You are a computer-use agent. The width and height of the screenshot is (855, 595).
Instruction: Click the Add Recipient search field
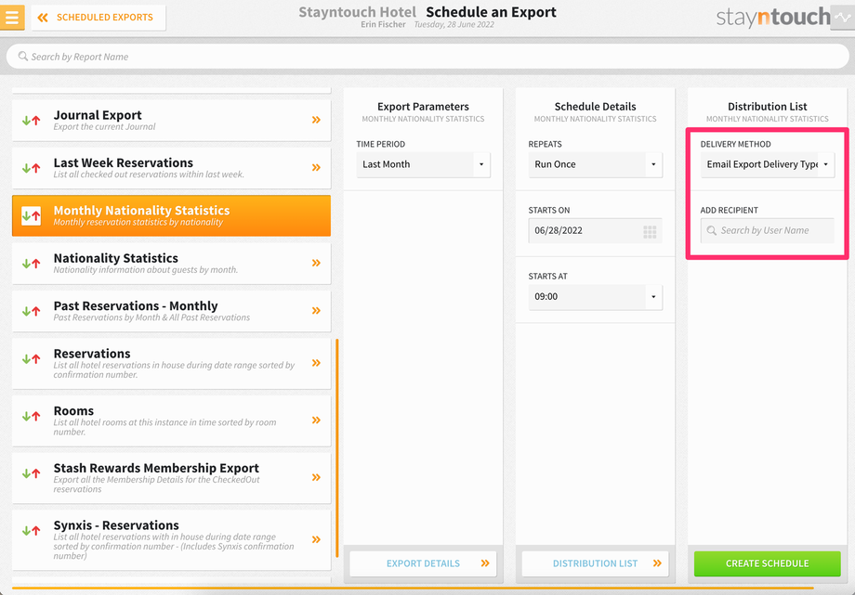[768, 230]
